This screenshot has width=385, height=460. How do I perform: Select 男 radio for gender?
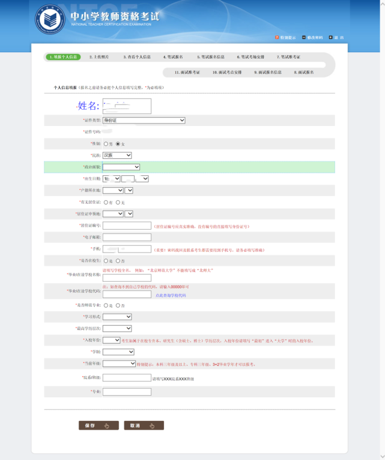pyautogui.click(x=106, y=144)
